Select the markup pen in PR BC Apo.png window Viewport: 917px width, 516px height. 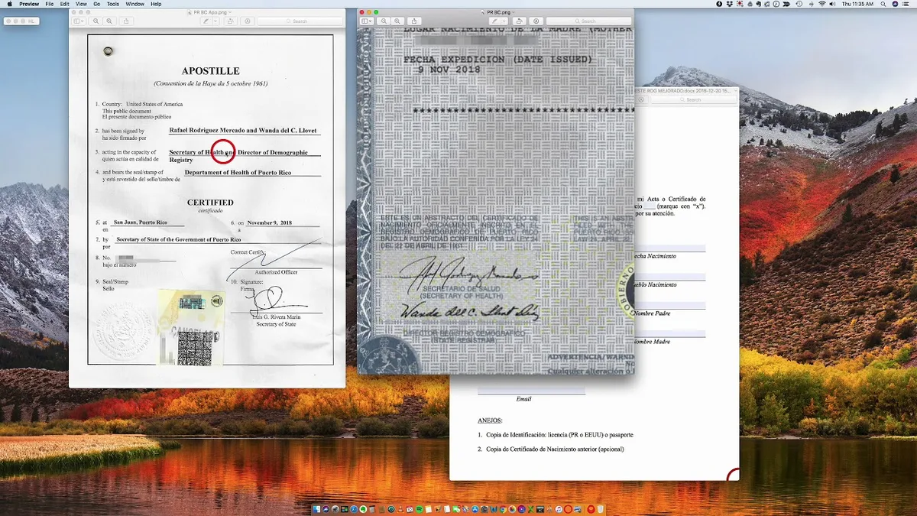tap(206, 21)
